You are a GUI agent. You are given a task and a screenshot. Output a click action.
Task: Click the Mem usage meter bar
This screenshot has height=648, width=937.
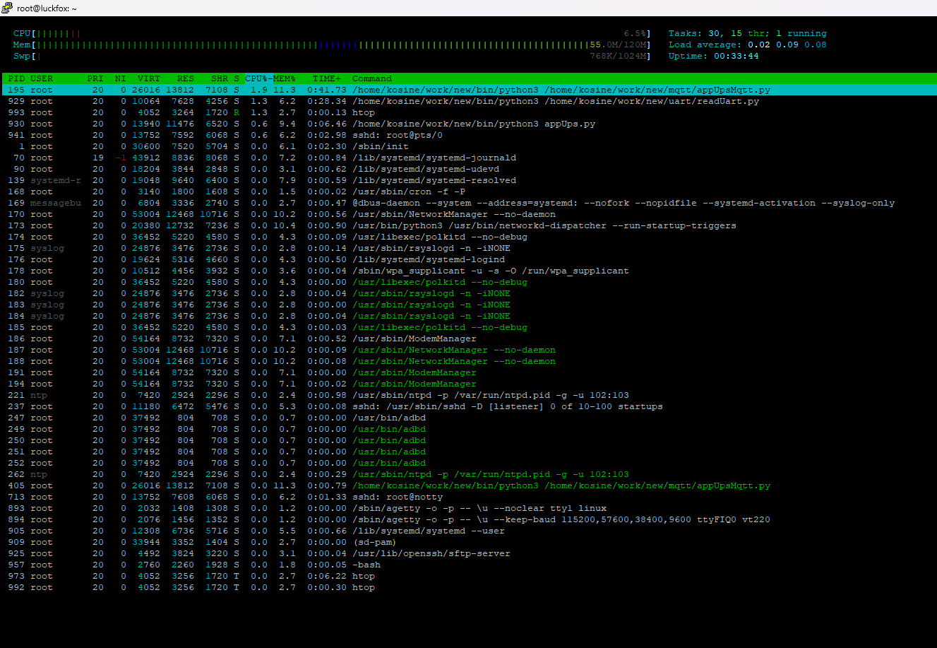pos(332,45)
